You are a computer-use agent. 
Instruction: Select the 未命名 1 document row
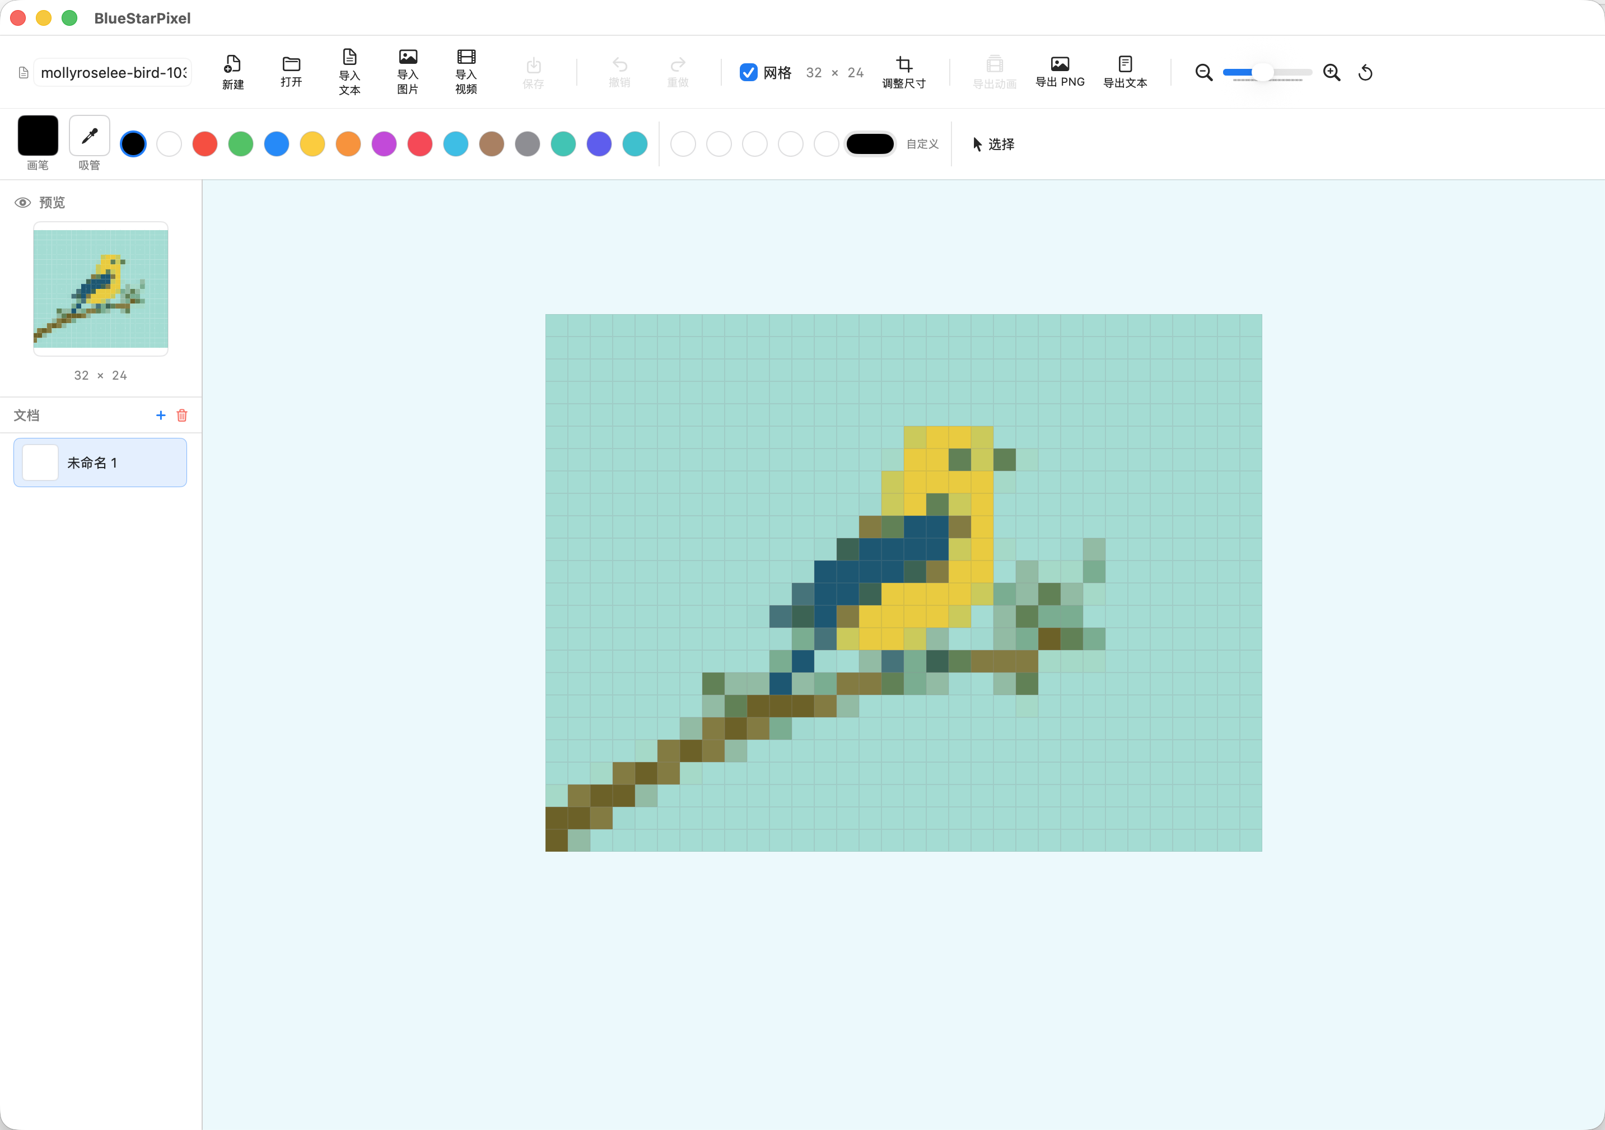point(100,463)
